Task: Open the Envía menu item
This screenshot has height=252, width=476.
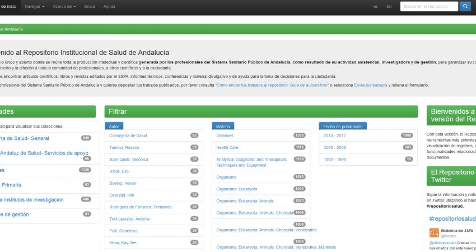Action: 90,6
